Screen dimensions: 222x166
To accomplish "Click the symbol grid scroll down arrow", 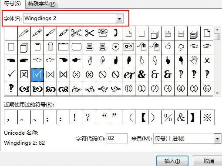I will (217, 93).
